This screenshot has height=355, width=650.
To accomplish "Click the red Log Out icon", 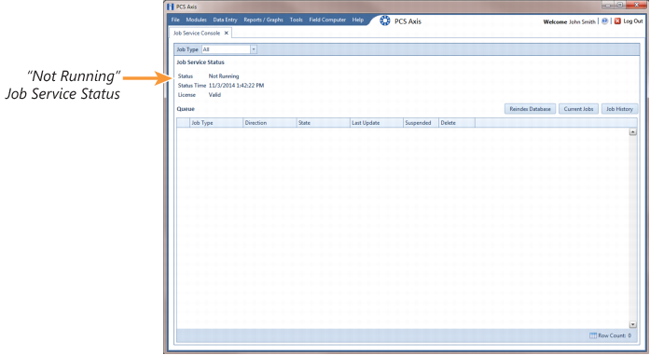I will point(617,21).
